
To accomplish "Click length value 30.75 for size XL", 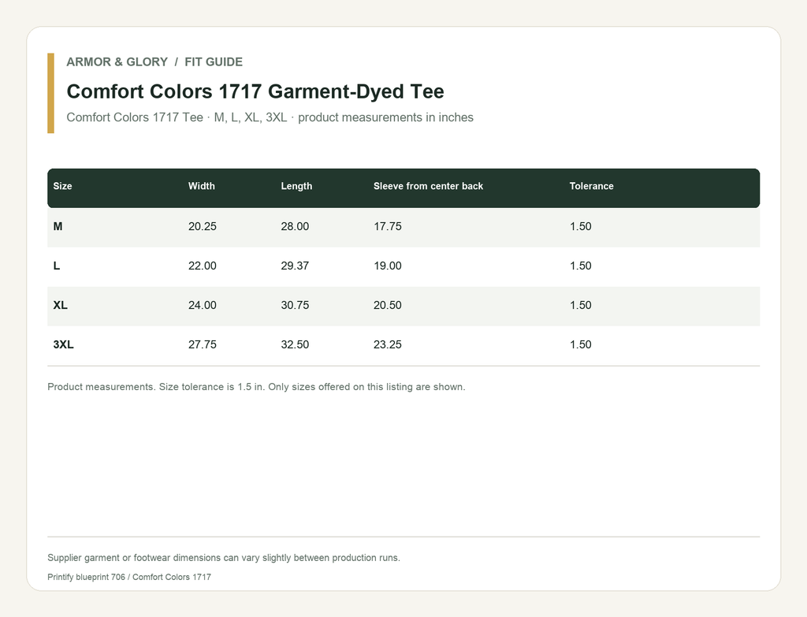I will [295, 305].
